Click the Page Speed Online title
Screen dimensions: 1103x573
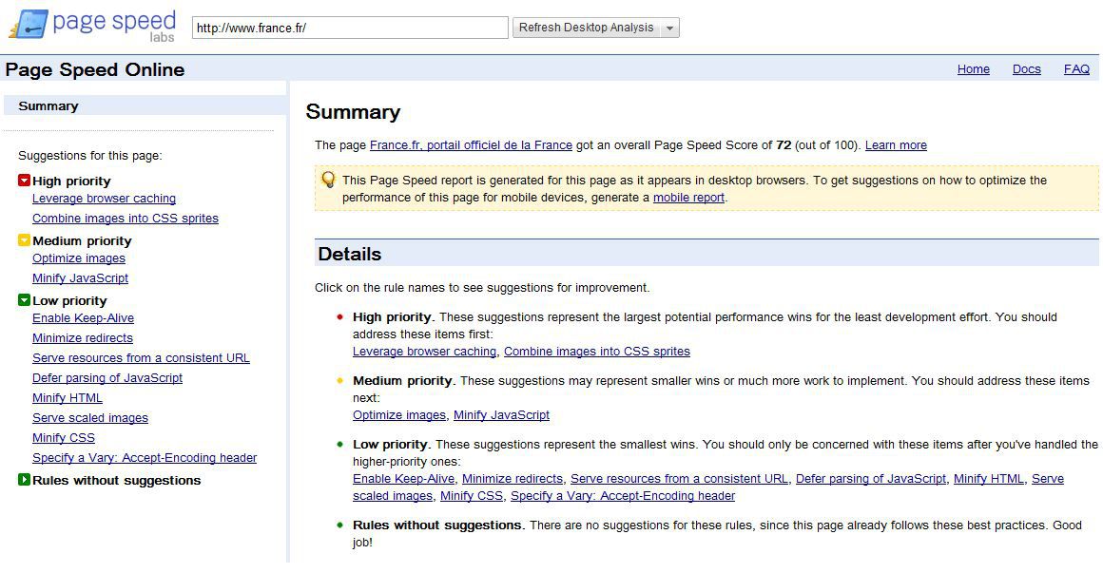point(95,69)
